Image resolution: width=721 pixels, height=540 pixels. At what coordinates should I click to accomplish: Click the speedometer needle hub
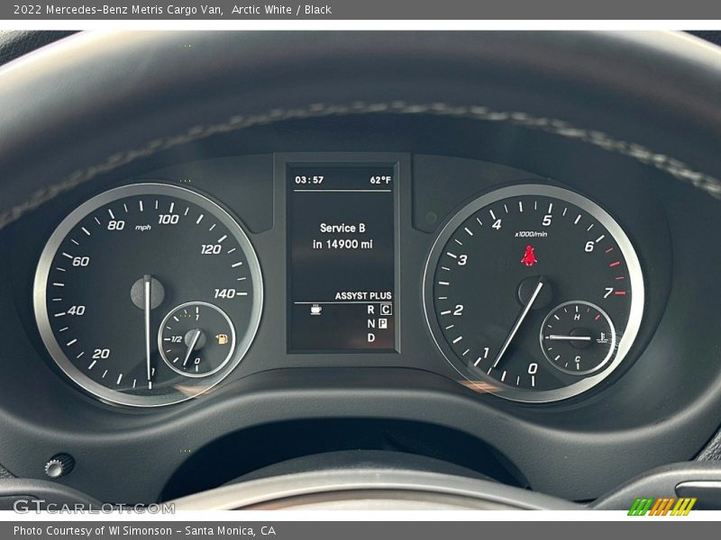tap(147, 293)
